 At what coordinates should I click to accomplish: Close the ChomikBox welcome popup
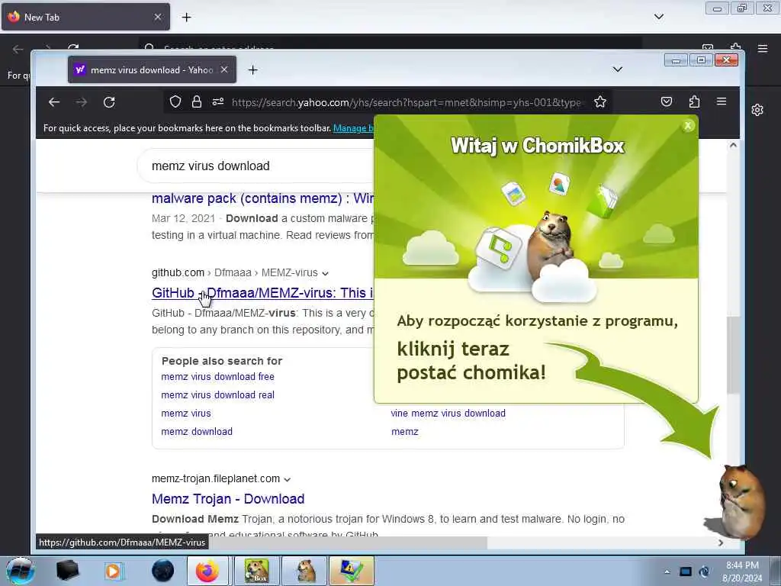(x=688, y=126)
